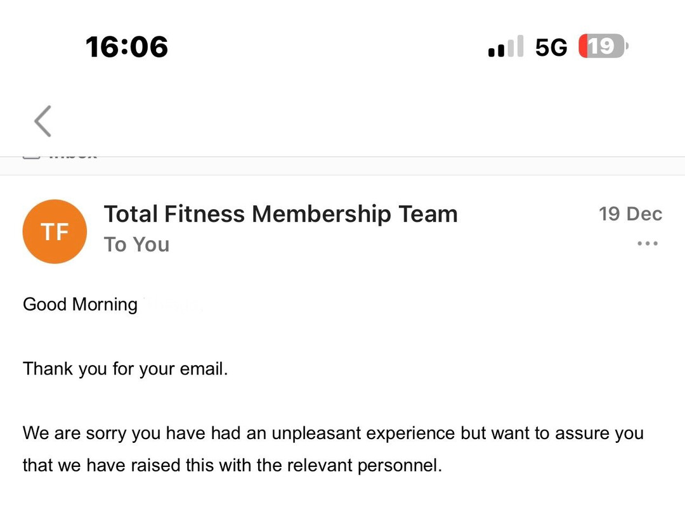Tap the clock showing 16:06
The height and width of the screenshot is (512, 685).
(x=126, y=46)
